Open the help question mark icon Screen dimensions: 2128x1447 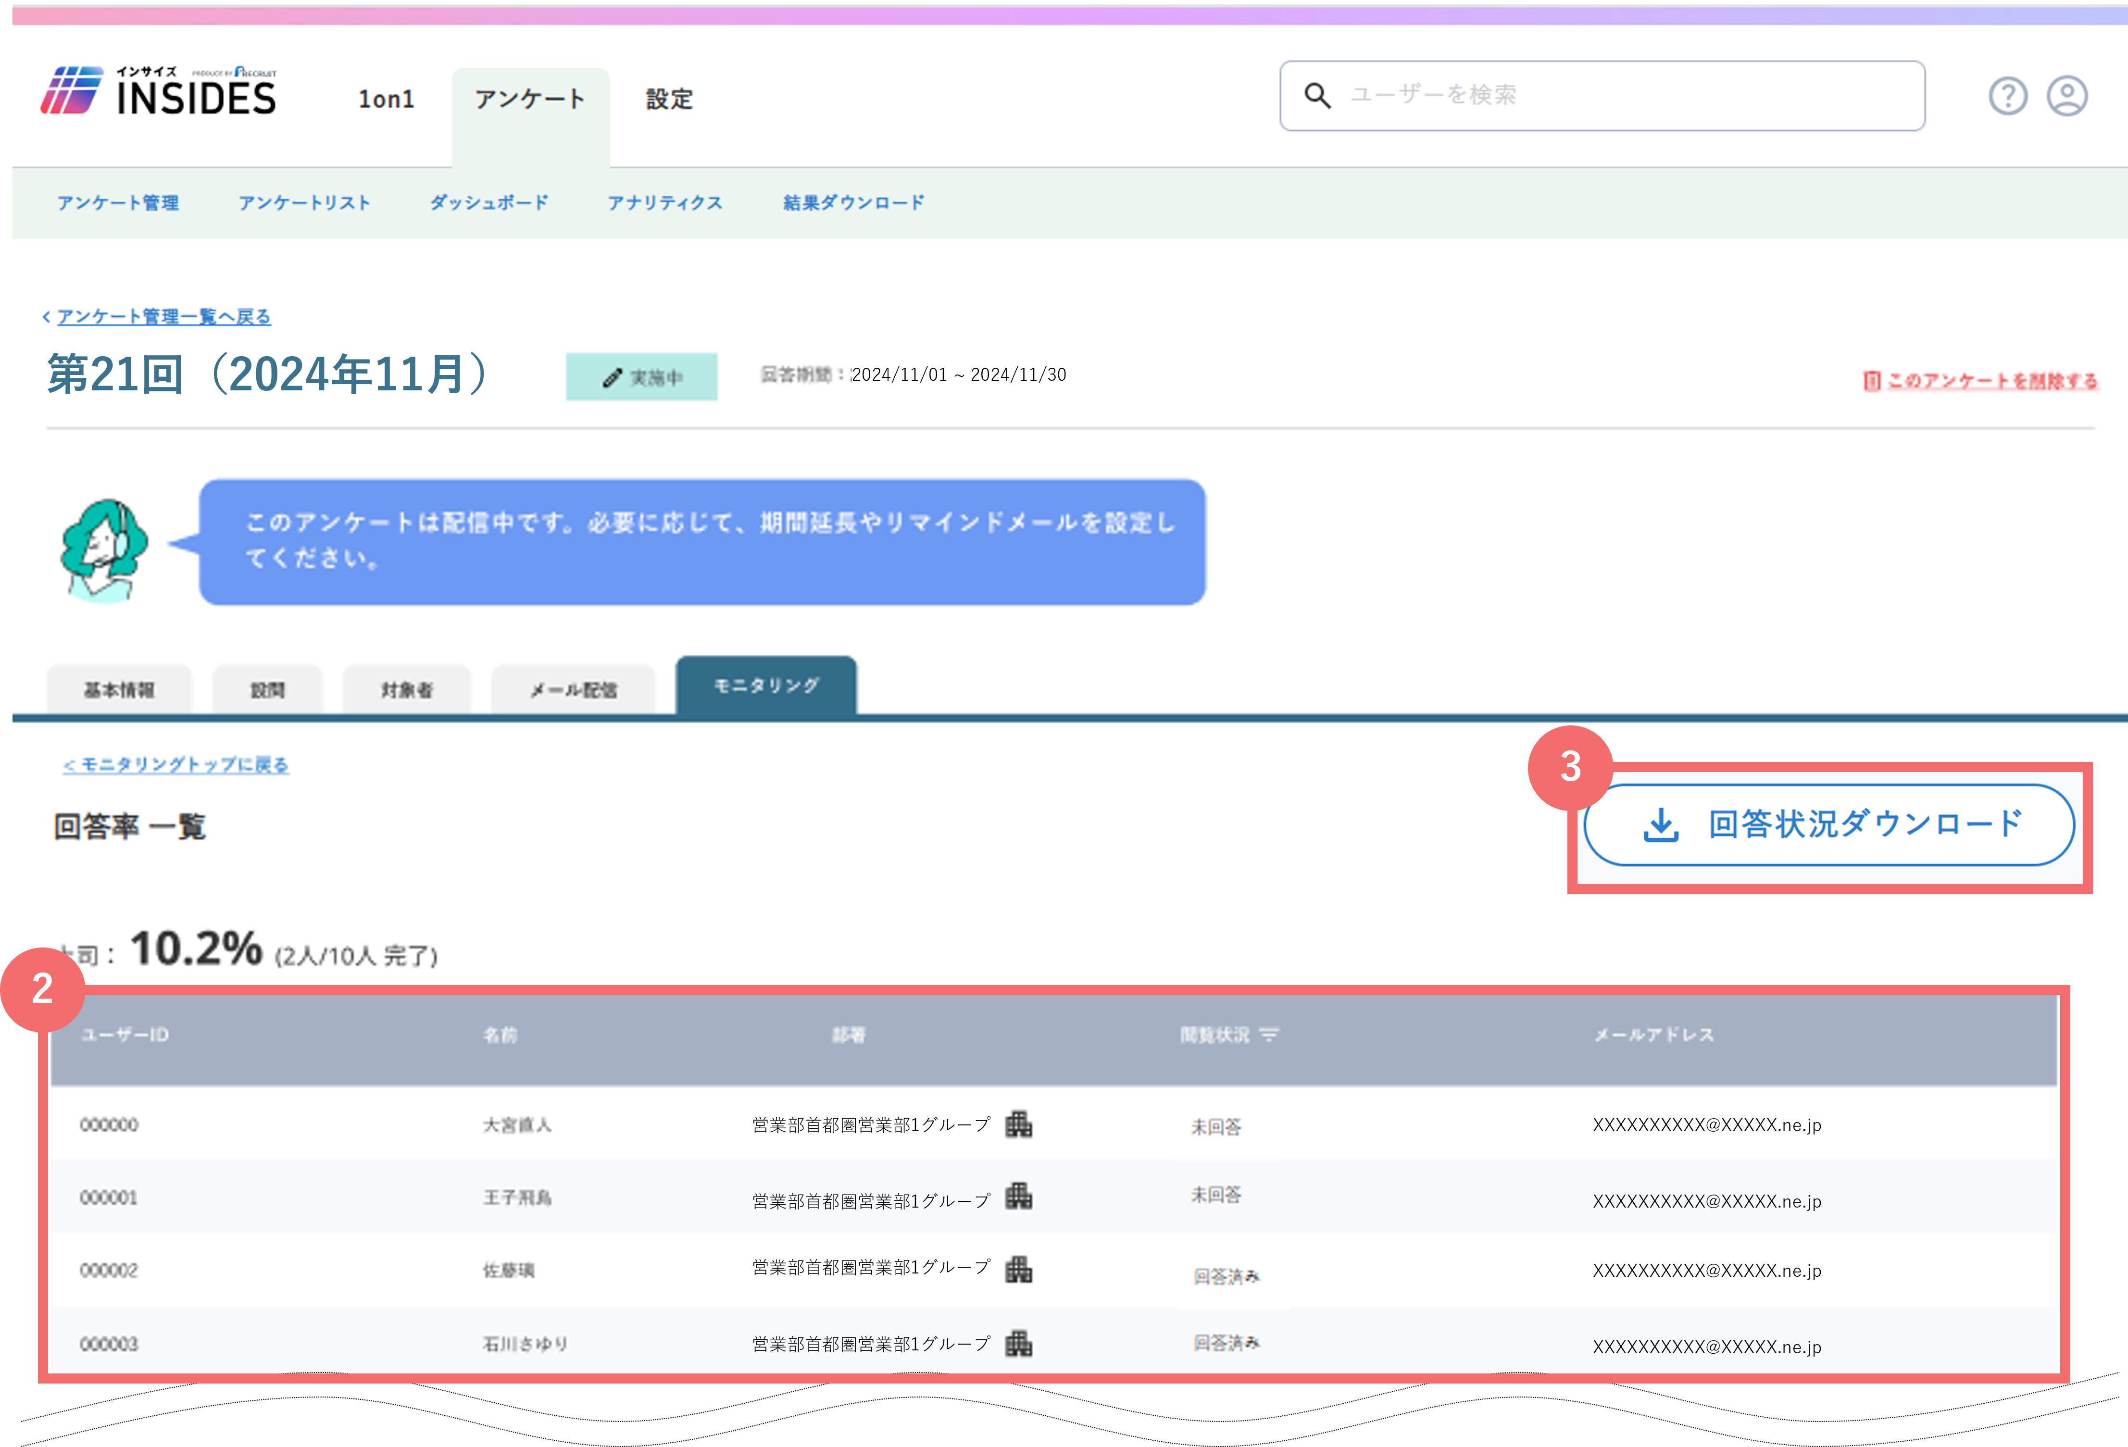[2007, 96]
